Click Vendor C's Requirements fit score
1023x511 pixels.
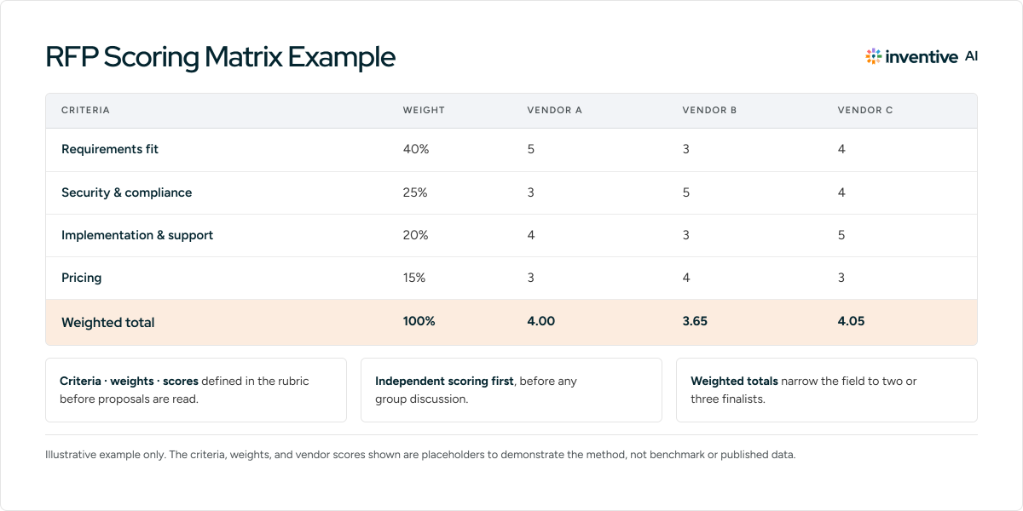841,149
